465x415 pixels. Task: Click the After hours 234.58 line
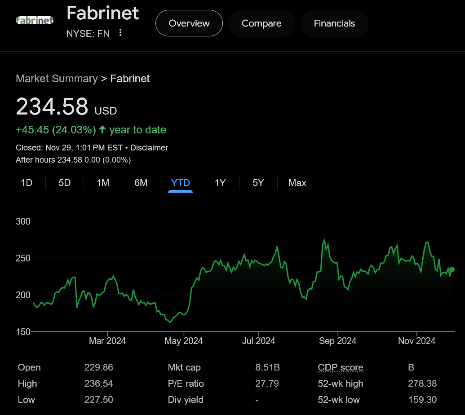(73, 160)
